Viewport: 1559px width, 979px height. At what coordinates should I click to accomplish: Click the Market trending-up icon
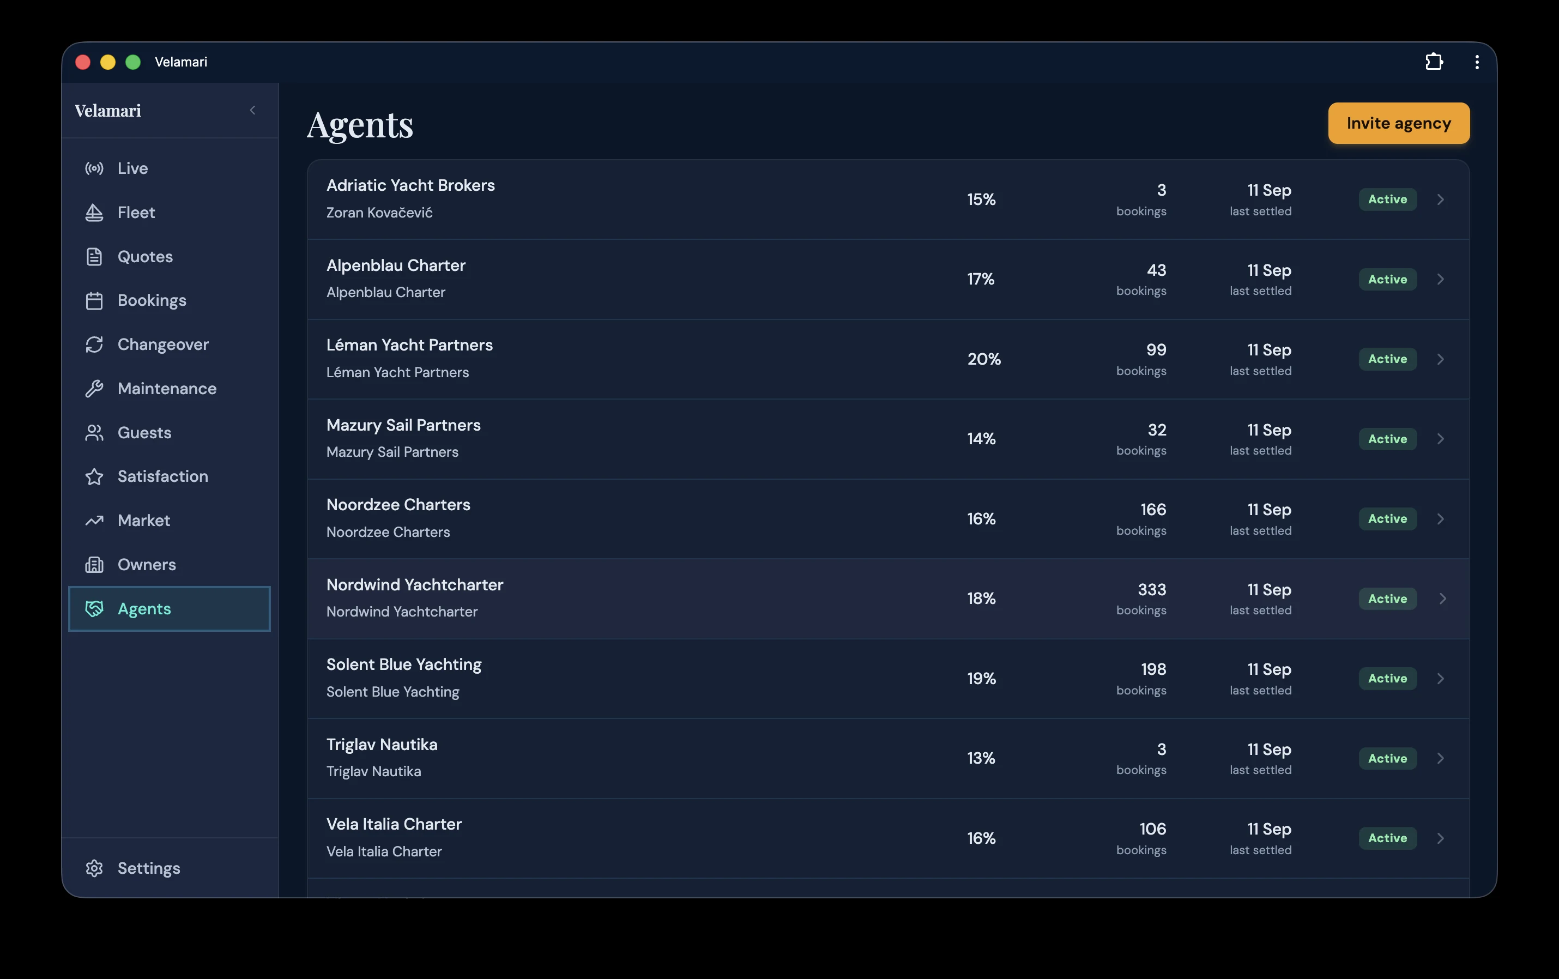pos(94,521)
